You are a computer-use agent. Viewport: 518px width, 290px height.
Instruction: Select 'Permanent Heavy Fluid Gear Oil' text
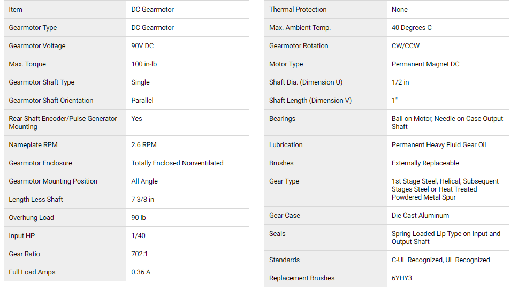[x=439, y=144]
